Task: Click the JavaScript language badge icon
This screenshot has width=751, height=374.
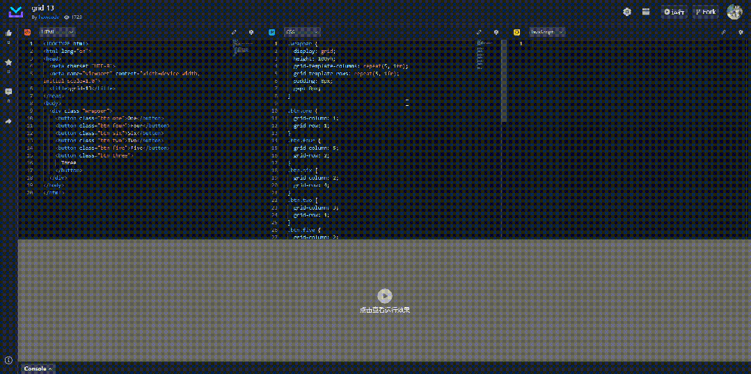Action: pos(517,32)
